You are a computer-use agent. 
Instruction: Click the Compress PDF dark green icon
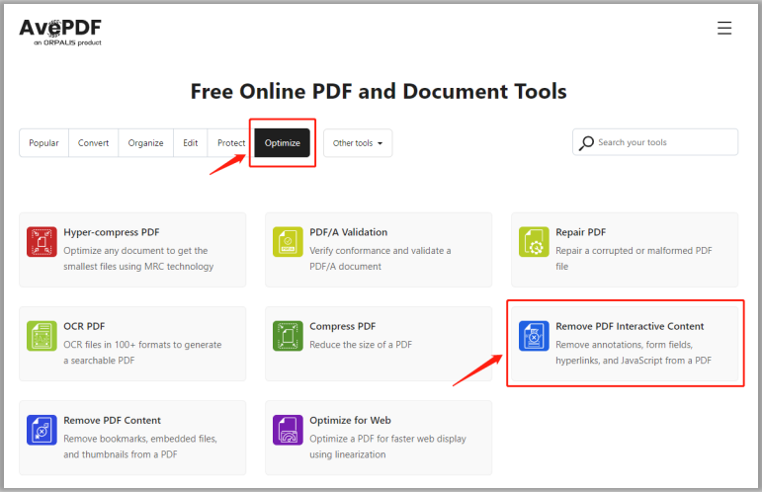[288, 336]
